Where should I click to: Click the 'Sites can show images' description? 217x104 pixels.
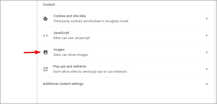click(71, 55)
